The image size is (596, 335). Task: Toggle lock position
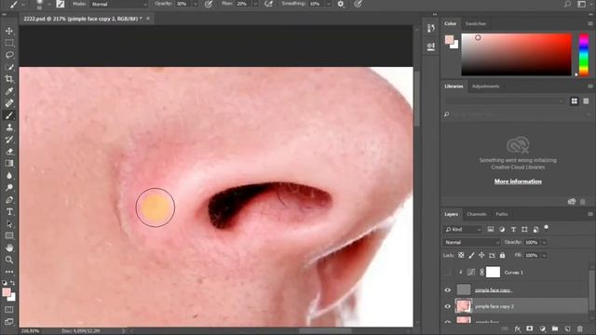click(481, 255)
